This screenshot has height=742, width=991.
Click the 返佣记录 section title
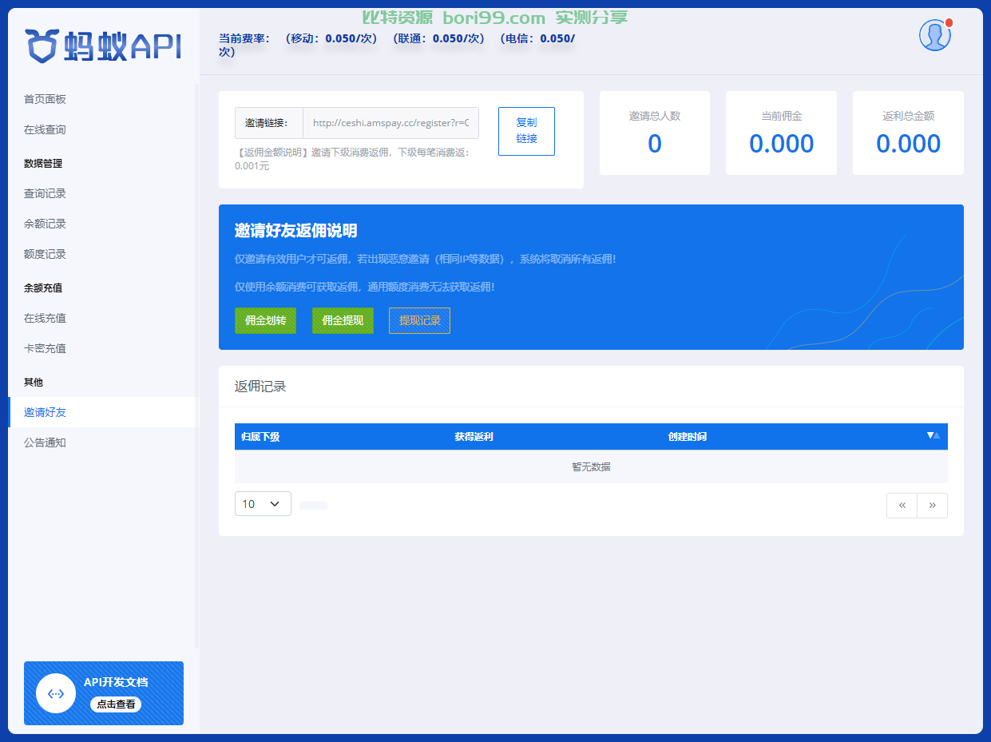[x=260, y=387]
